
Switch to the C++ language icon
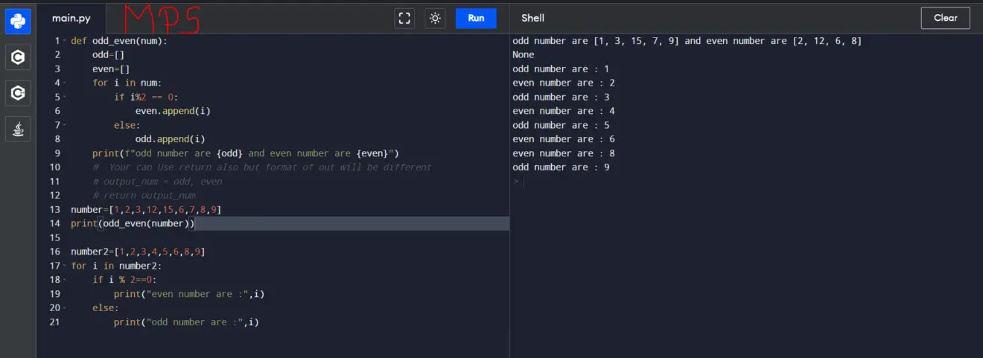18,93
